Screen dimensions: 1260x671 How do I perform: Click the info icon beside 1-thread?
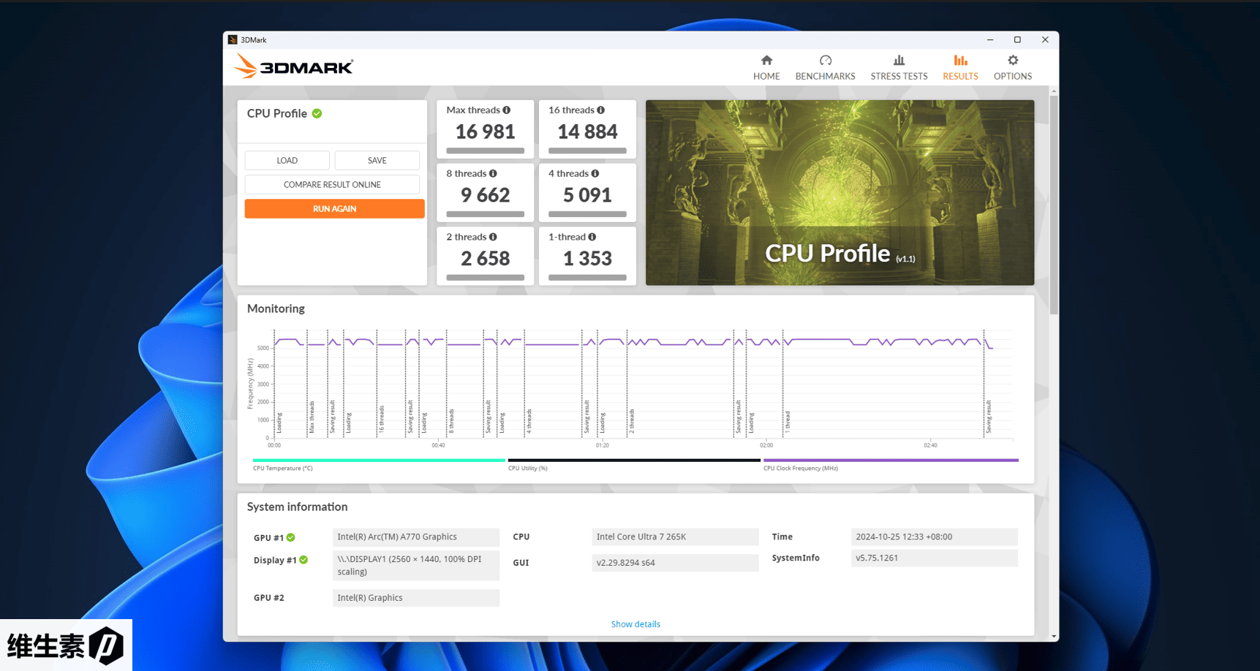point(592,238)
